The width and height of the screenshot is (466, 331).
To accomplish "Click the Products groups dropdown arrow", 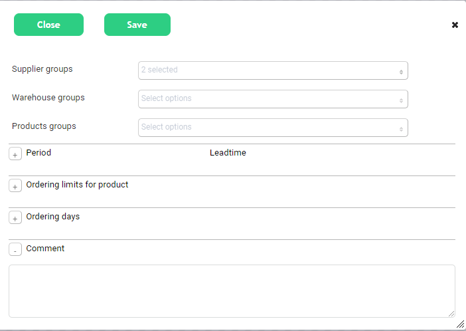I will (401, 128).
